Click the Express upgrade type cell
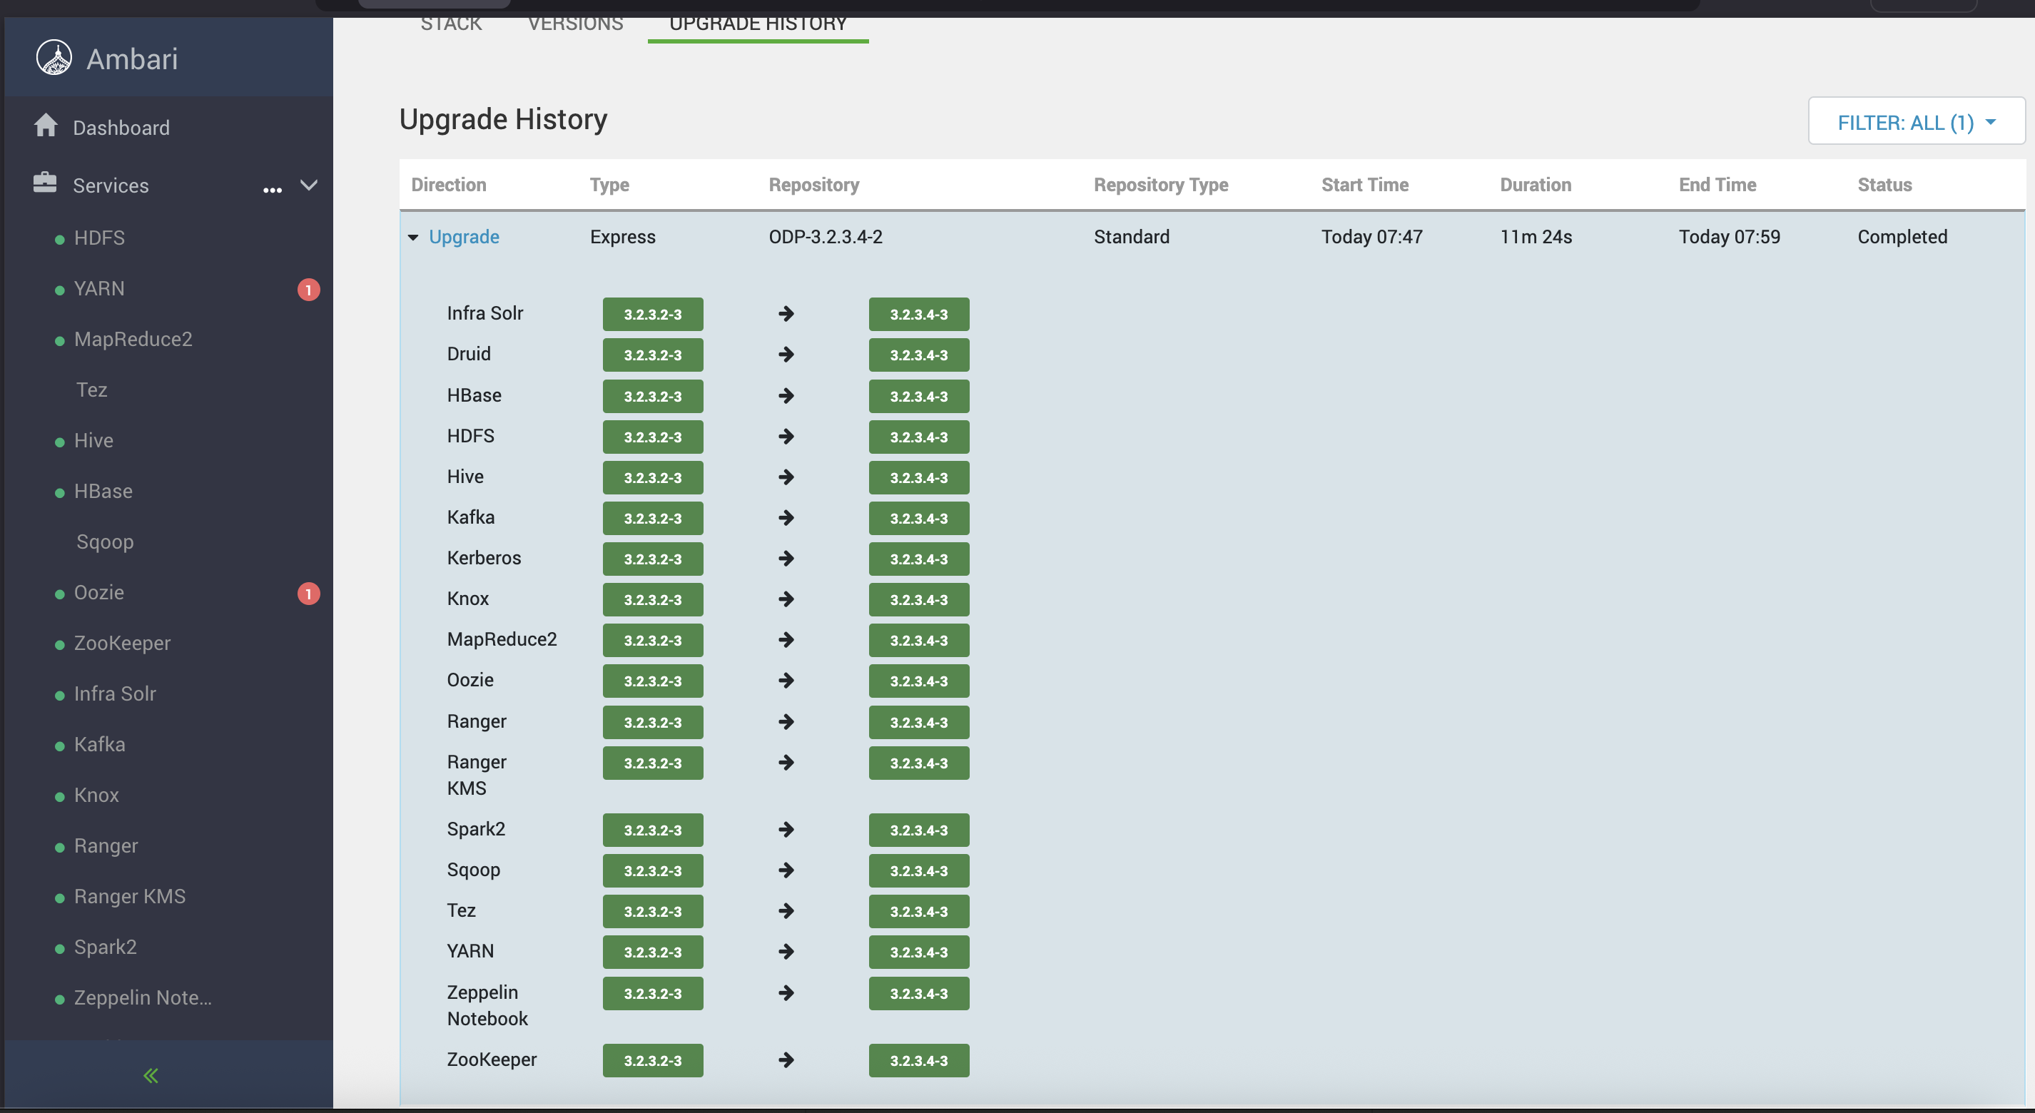This screenshot has width=2035, height=1113. tap(622, 237)
